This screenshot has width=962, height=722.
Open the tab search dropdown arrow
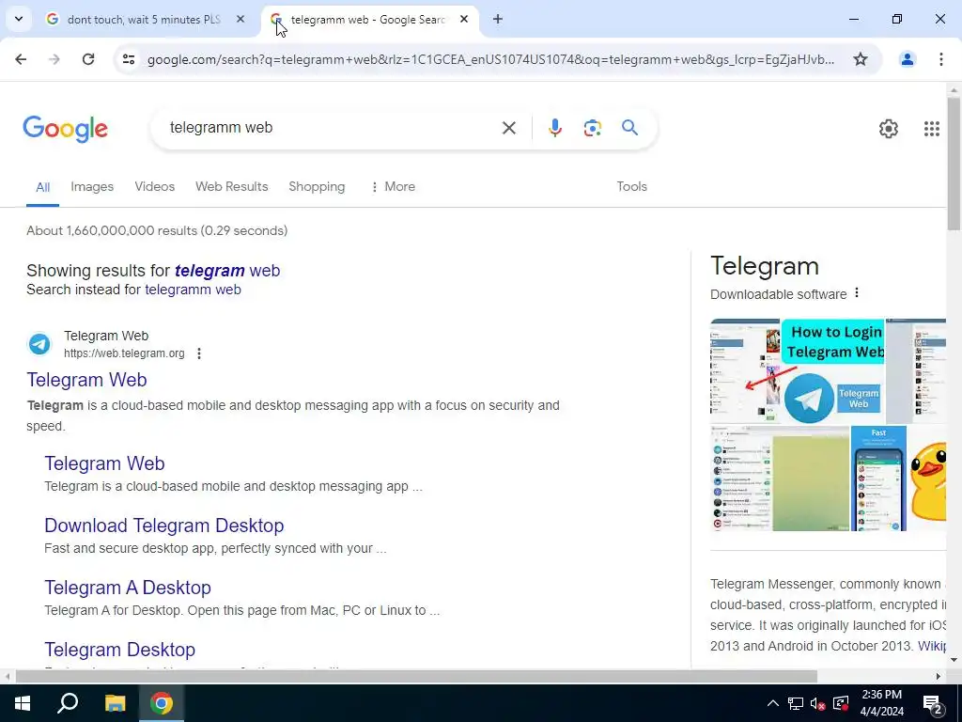pyautogui.click(x=19, y=19)
